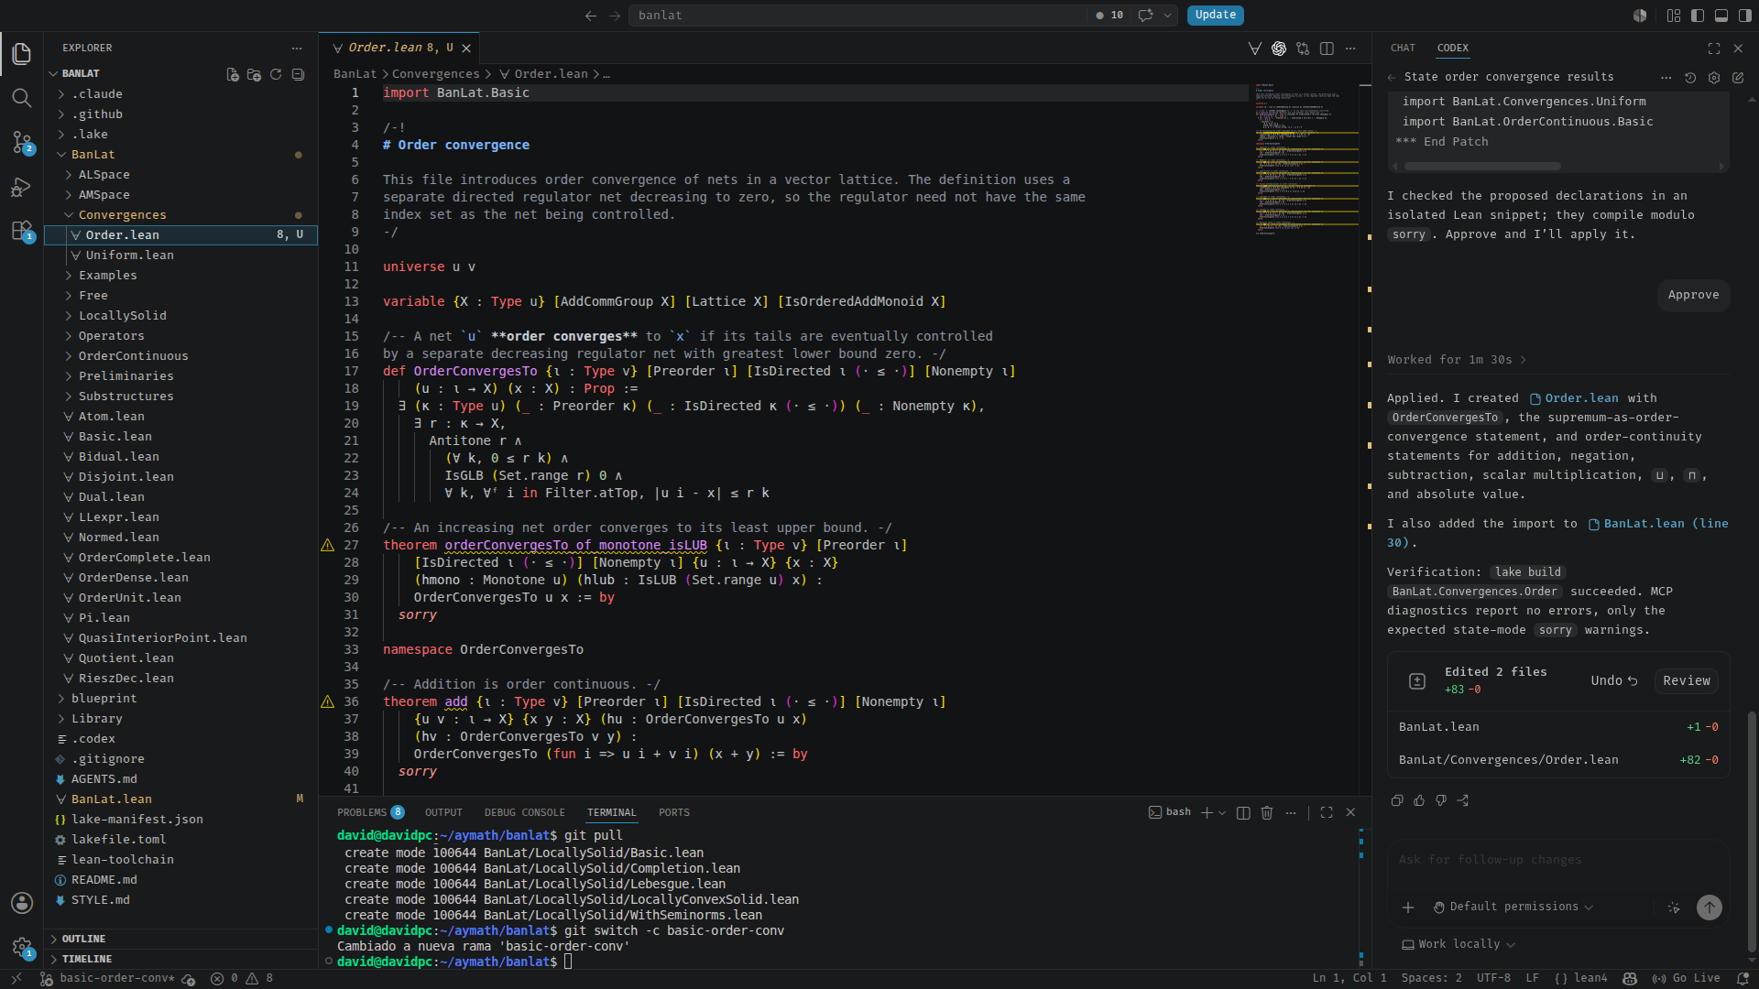Screen dimensions: 1759x989
Task: Kill the bash terminal with trash icon
Action: pos(1267,812)
